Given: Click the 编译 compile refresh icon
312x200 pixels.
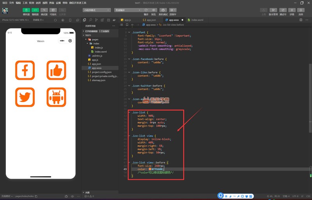Looking at the screenshot, I should point(146,10).
